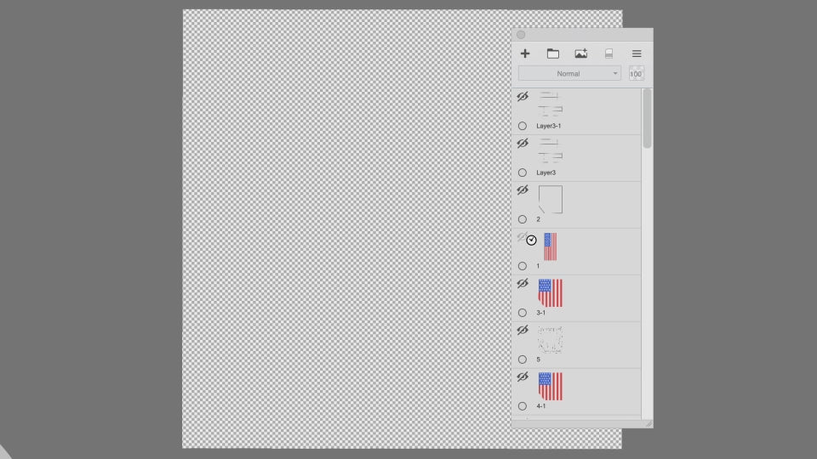Image resolution: width=817 pixels, height=459 pixels.
Task: Add an image layer from photo icon
Action: [x=581, y=54]
